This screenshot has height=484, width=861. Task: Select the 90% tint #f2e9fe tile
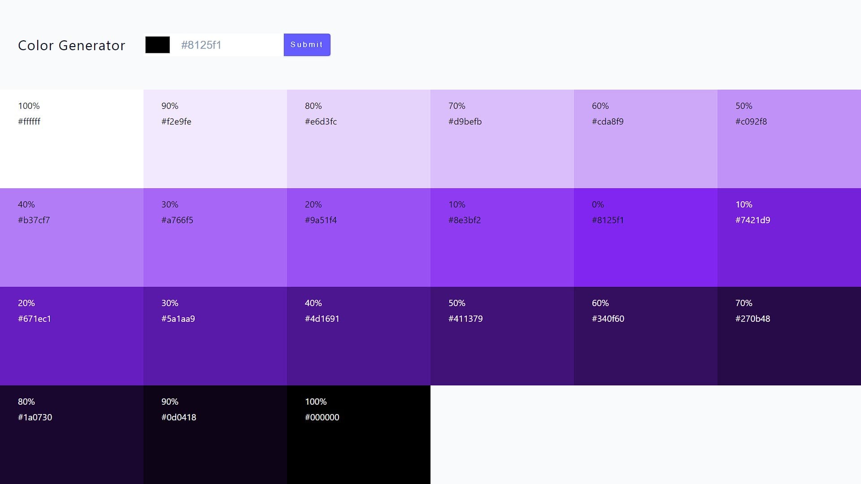pos(215,139)
